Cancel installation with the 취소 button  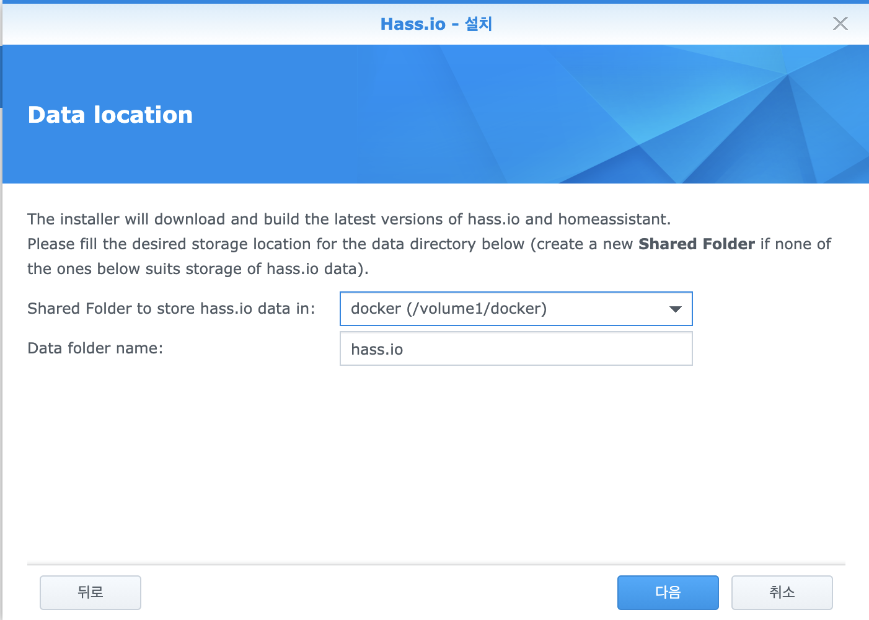(x=782, y=593)
